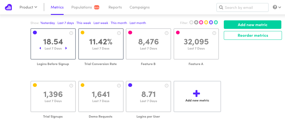Focus the Search by email field
The height and width of the screenshot is (127, 285).
pos(242,7)
